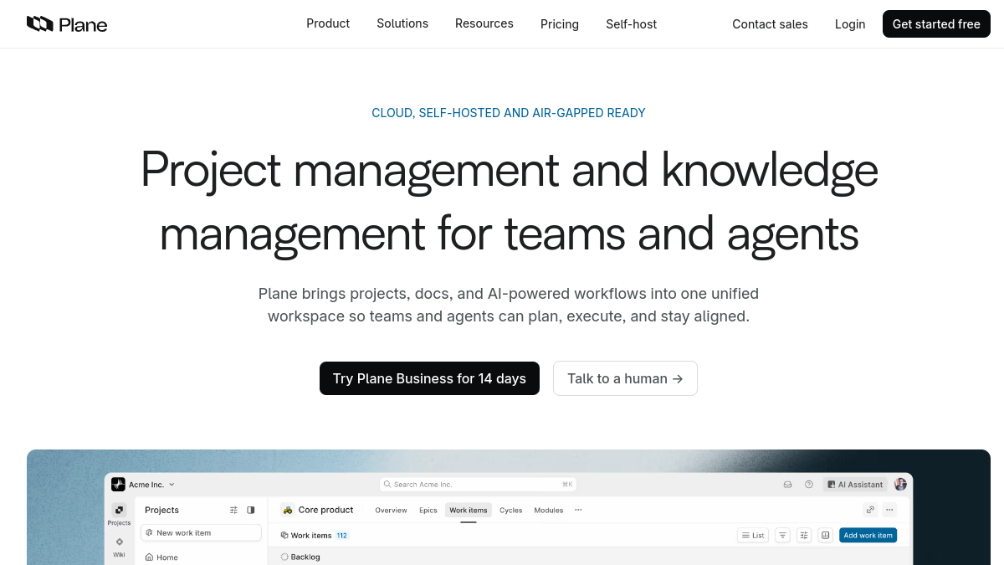Click the help question mark icon
The image size is (1004, 565).
coord(809,485)
